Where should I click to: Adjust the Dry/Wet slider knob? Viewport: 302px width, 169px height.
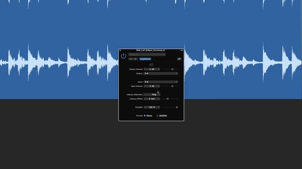[177, 108]
